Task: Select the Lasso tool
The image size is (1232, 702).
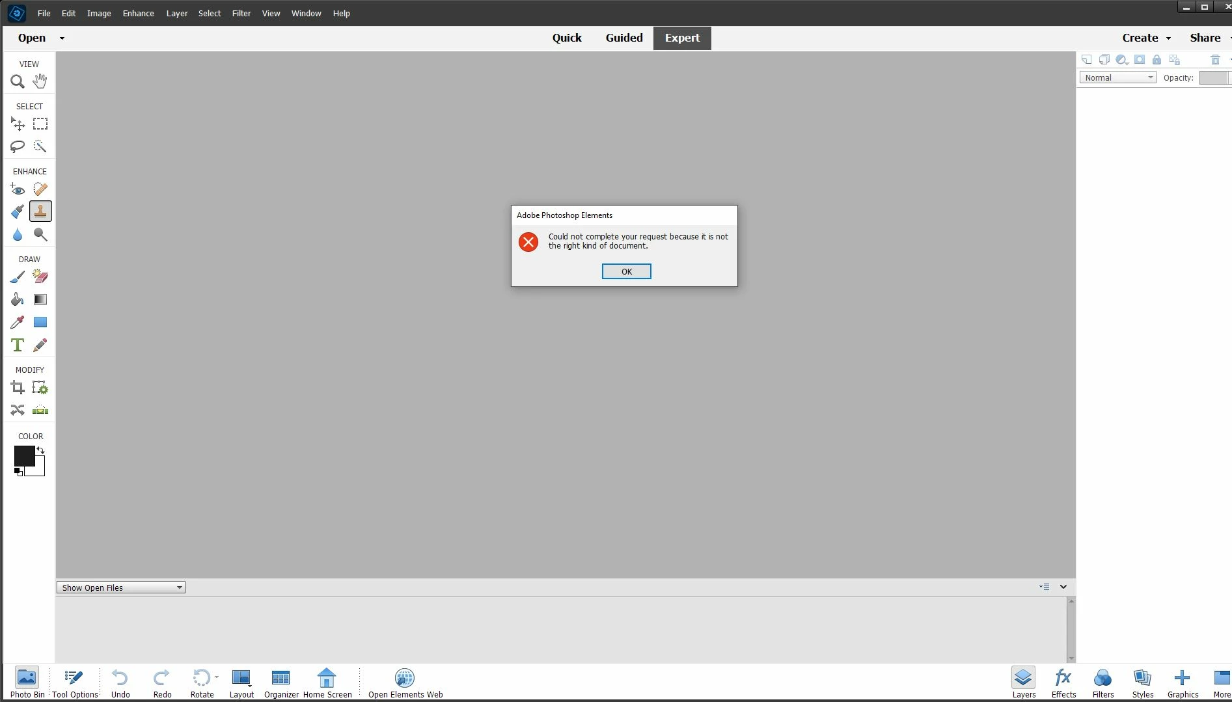Action: coord(18,146)
